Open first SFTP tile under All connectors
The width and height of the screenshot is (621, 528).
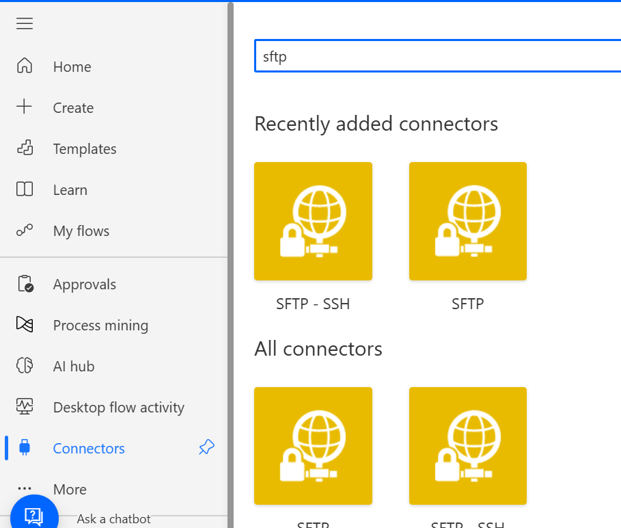click(x=313, y=446)
